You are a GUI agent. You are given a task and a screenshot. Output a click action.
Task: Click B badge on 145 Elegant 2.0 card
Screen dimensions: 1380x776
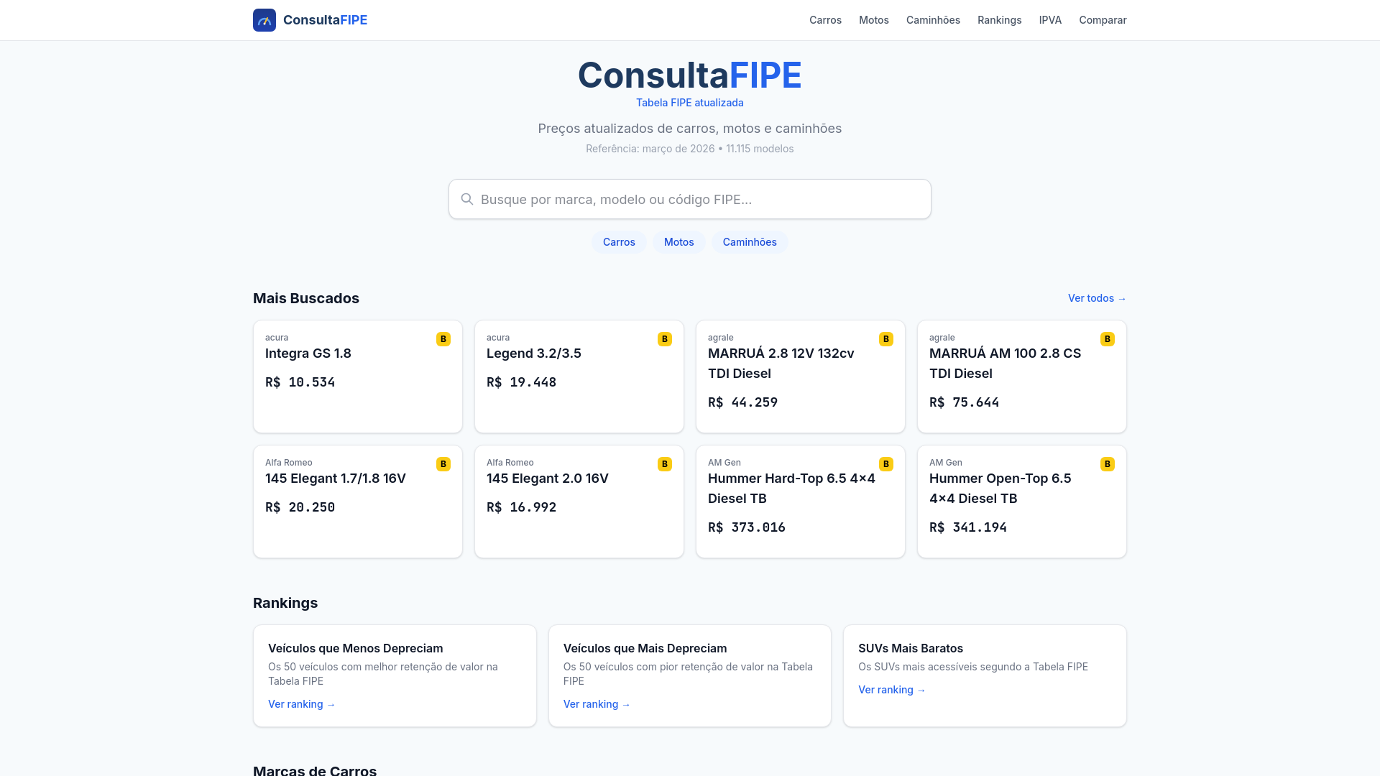tap(665, 464)
